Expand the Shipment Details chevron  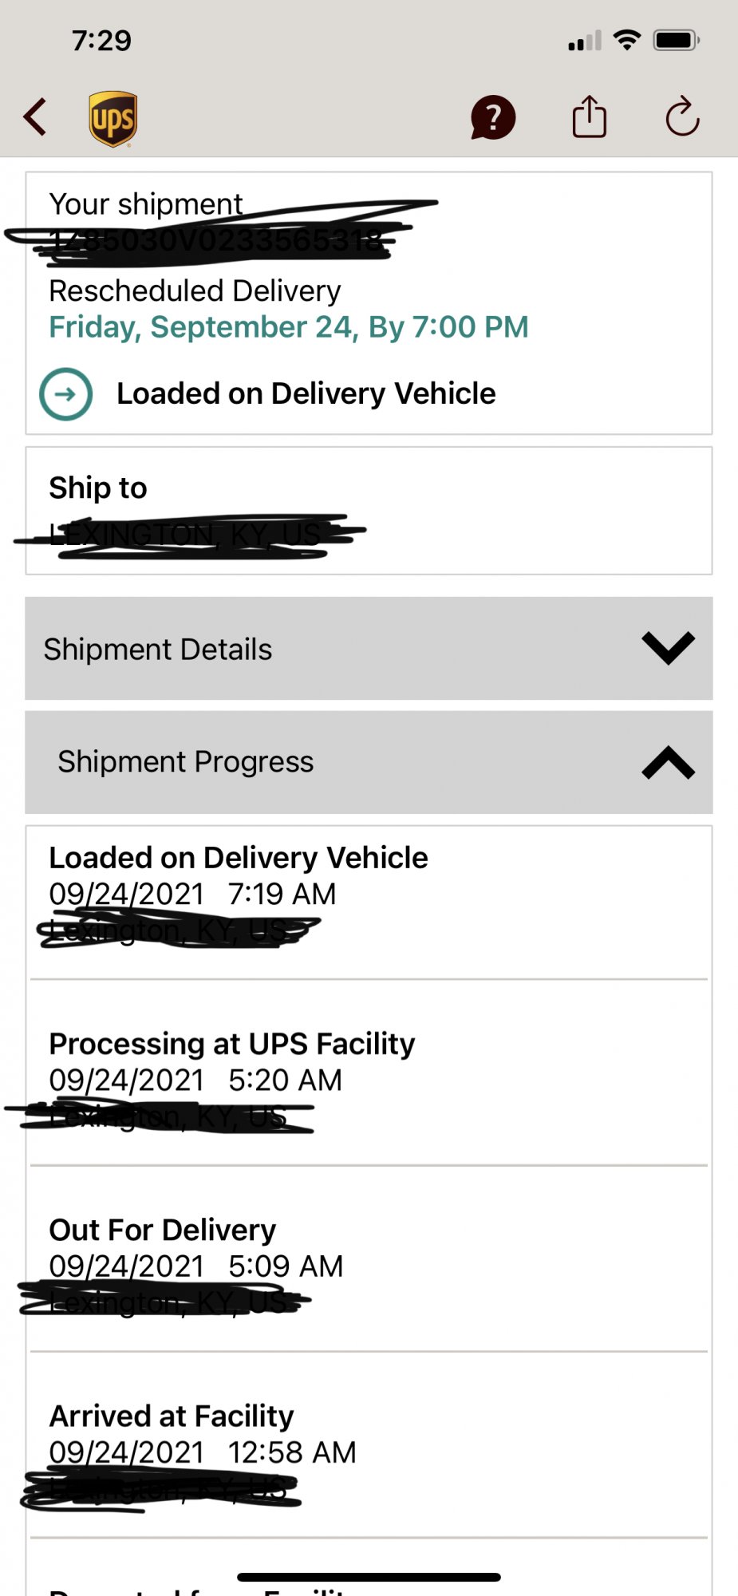coord(669,648)
